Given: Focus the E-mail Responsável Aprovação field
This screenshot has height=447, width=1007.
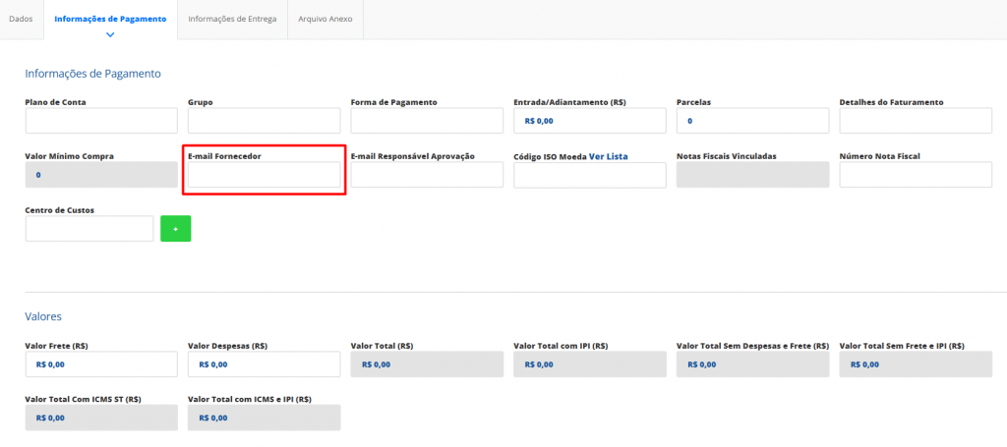Looking at the screenshot, I should point(427,175).
